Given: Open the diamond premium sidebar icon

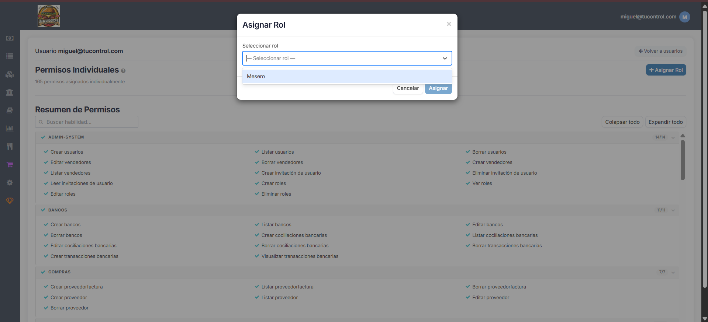Looking at the screenshot, I should tap(10, 201).
